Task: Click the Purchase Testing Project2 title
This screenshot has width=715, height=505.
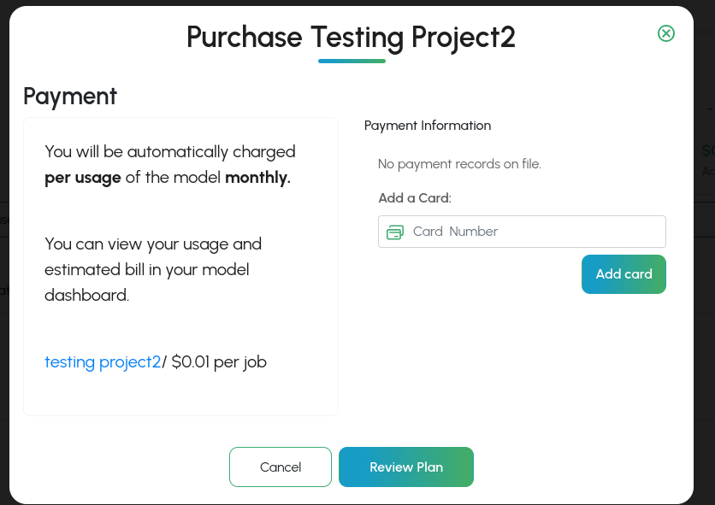Action: coord(351,38)
